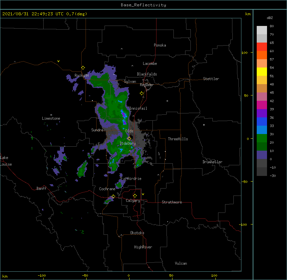Click the light gray 80 dBZ legend swatch
Screen dimensions: 287x280
262,30
